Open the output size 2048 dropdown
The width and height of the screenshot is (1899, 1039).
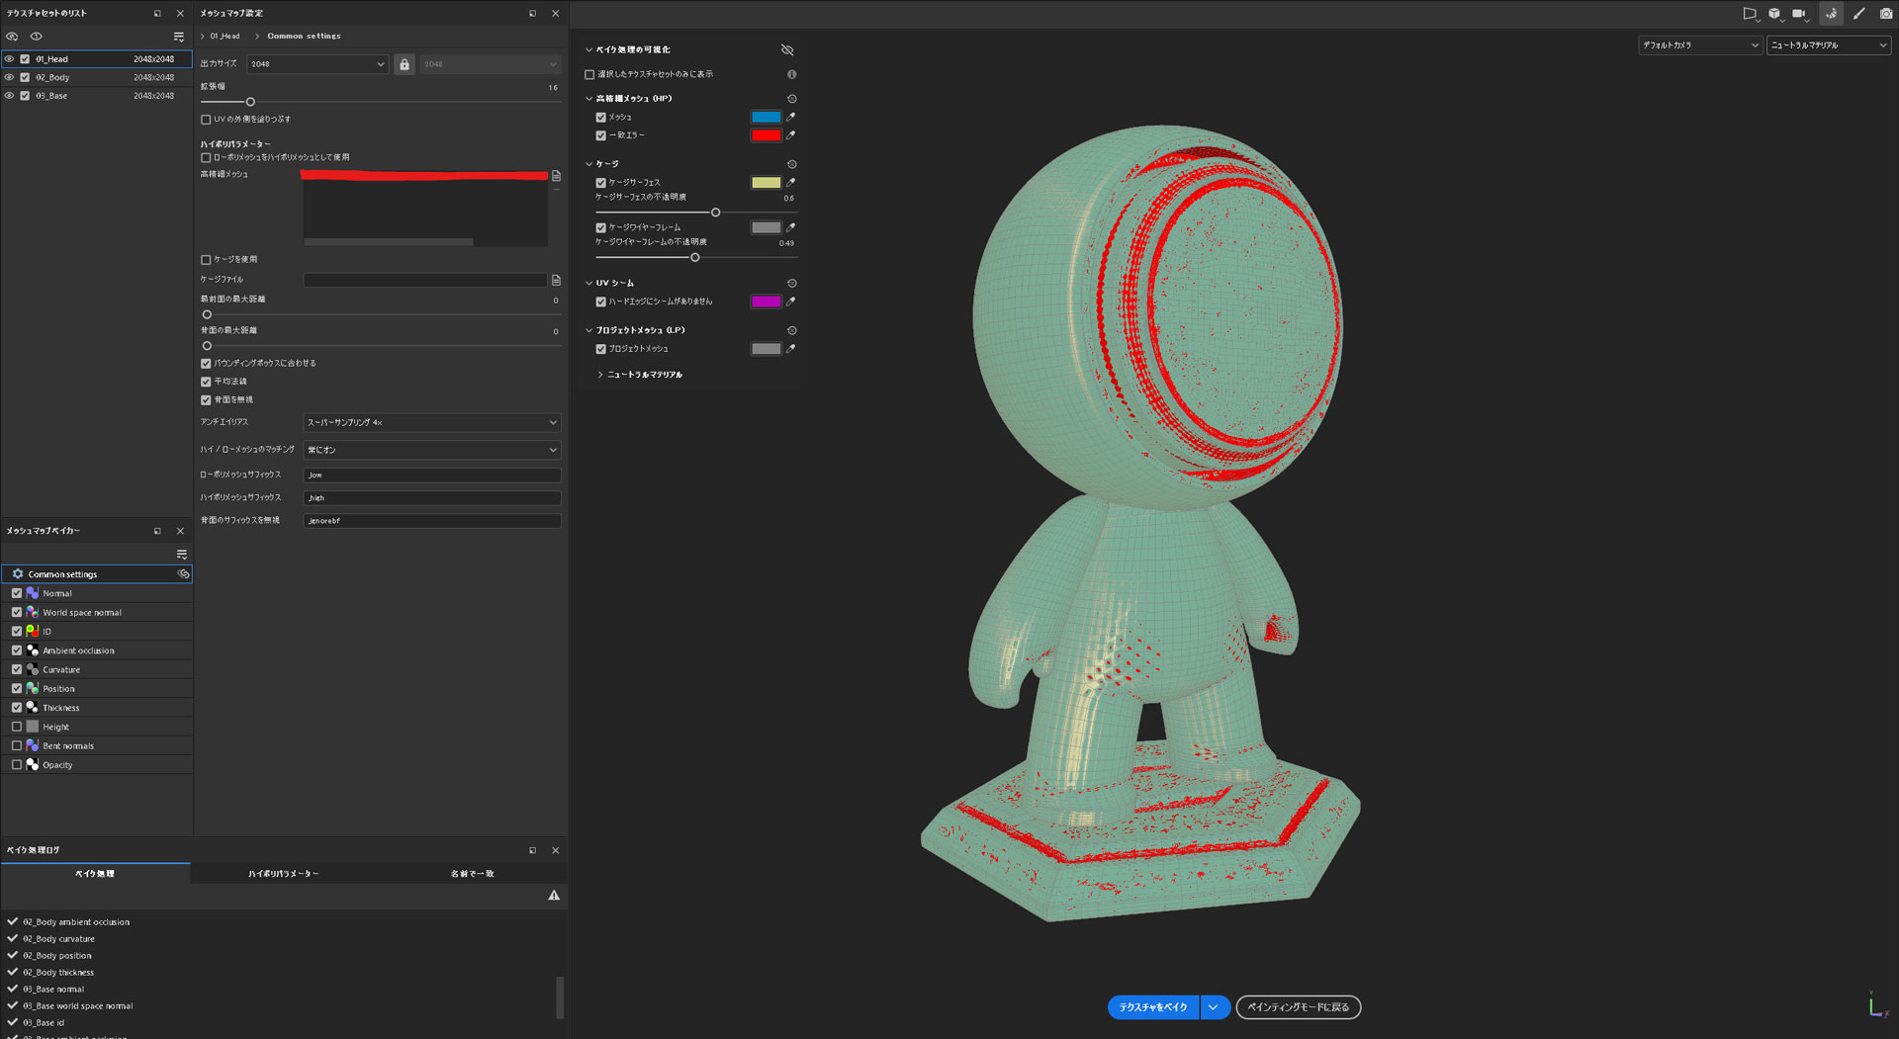pos(317,64)
